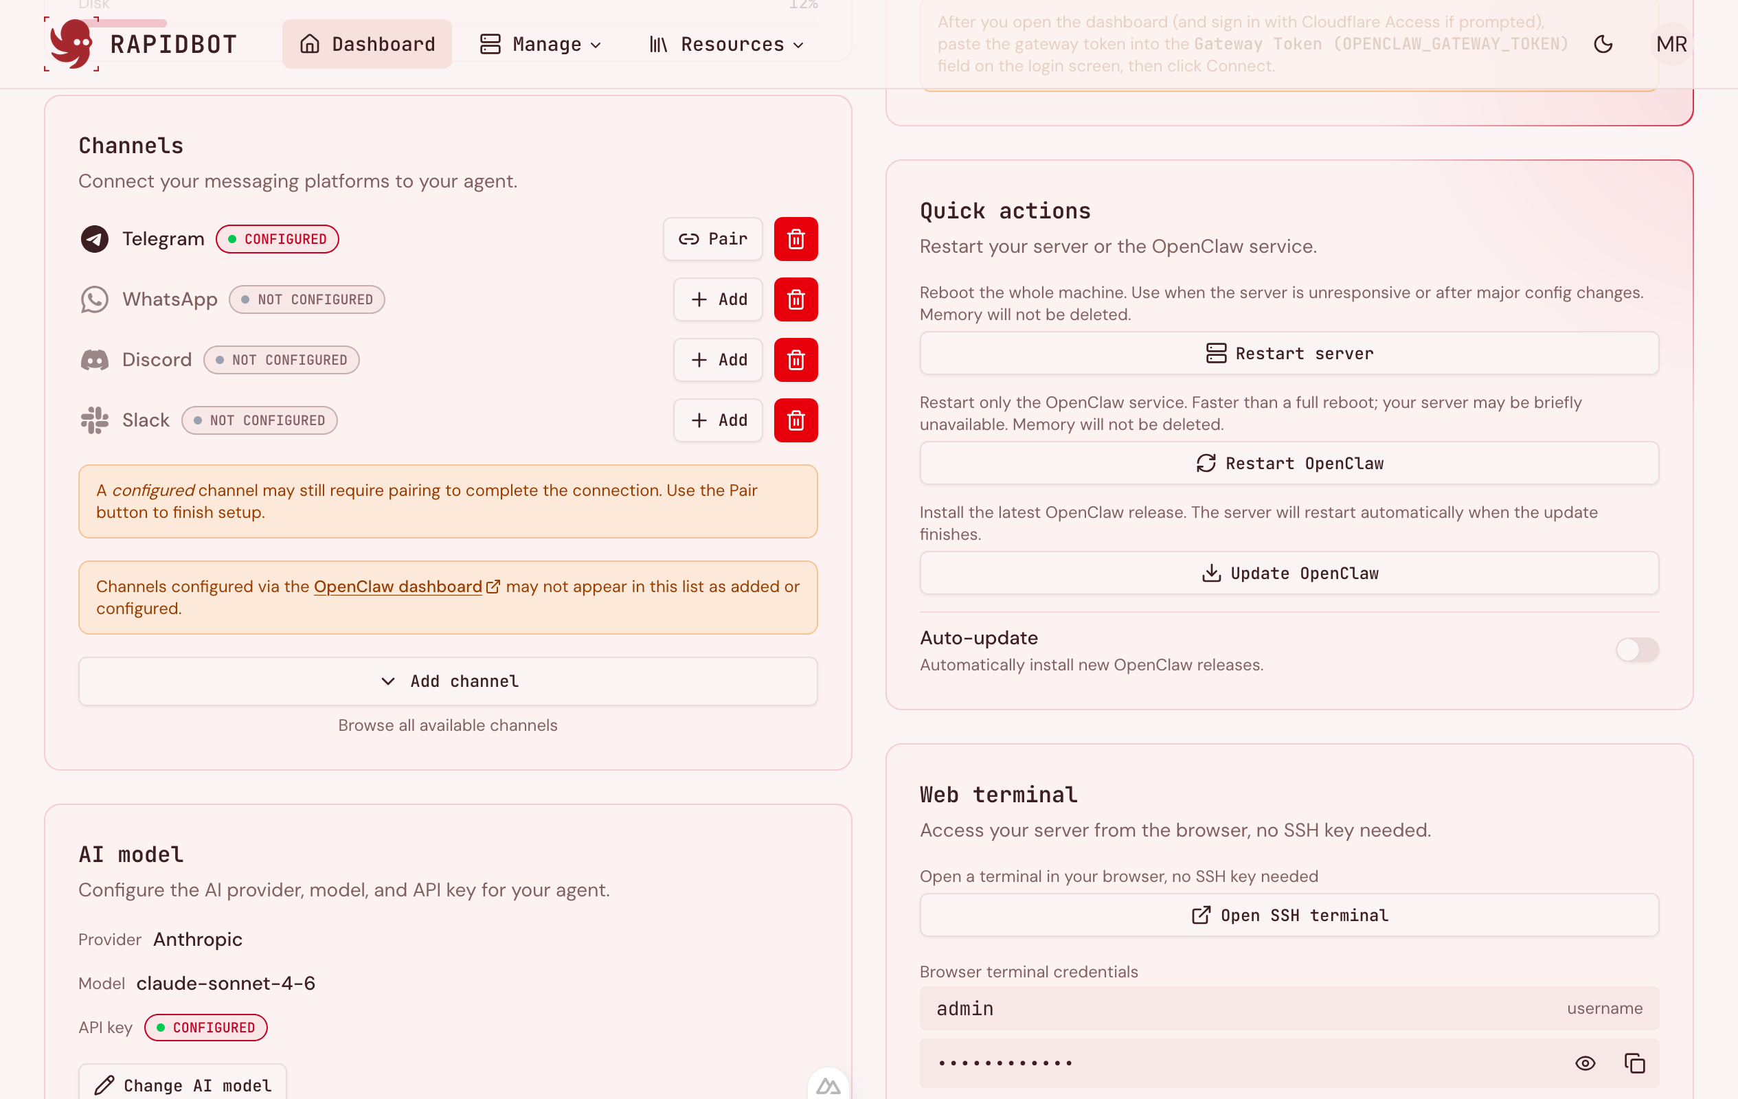Expand the Manage dropdown menu

(x=541, y=44)
